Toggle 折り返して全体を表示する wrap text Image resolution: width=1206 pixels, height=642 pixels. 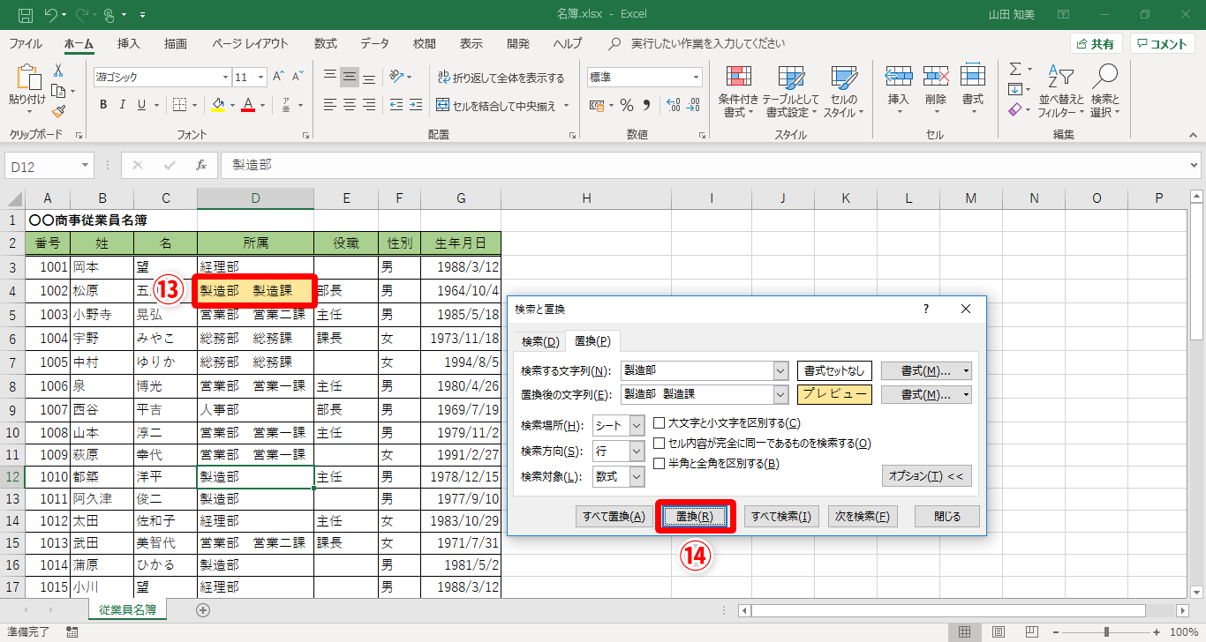pos(501,78)
